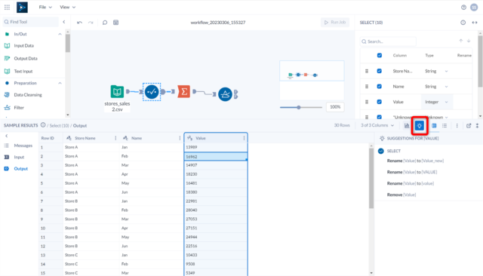
Task: Add a comment with the speech bubble icon
Action: pos(105,23)
